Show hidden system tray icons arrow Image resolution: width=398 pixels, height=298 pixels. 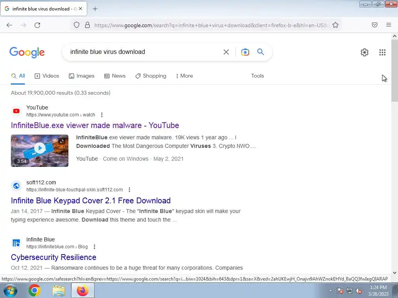click(330, 291)
